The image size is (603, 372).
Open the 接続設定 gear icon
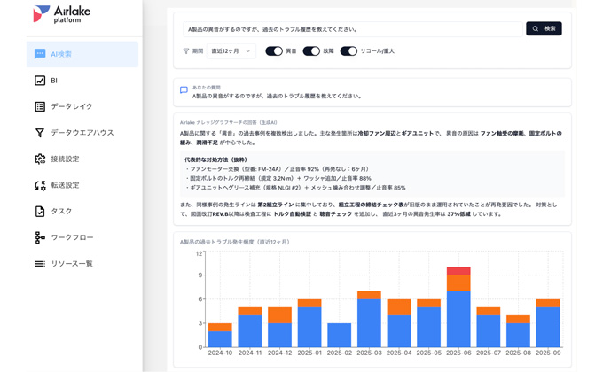[40, 159]
